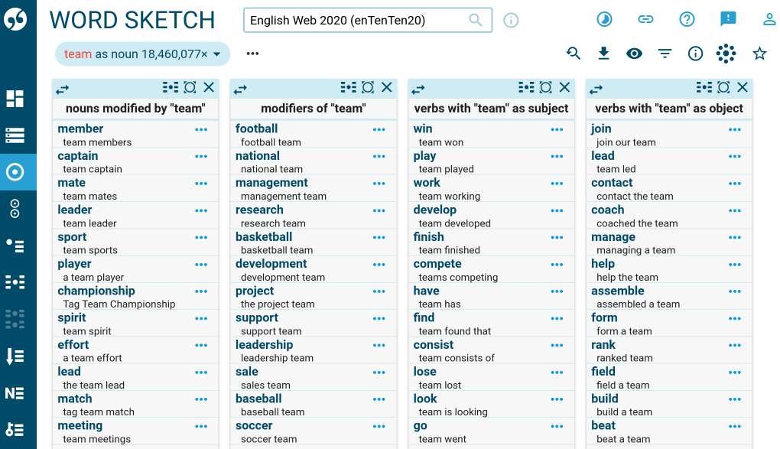Select the 'modifiers of "team"' header
This screenshot has width=780, height=449.
[x=314, y=108]
